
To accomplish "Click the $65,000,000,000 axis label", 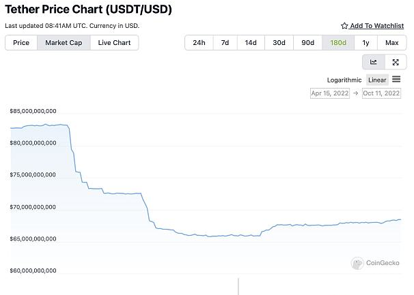I will [33, 239].
